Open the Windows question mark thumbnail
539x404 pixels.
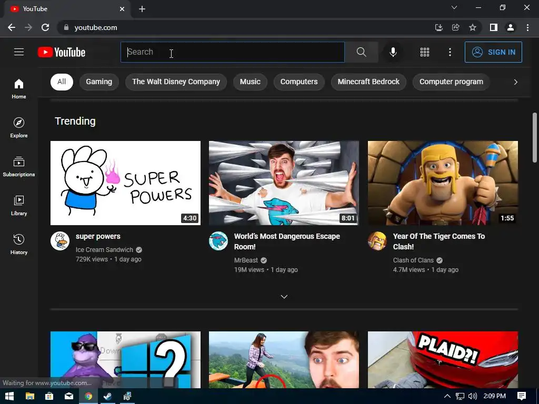(x=125, y=360)
